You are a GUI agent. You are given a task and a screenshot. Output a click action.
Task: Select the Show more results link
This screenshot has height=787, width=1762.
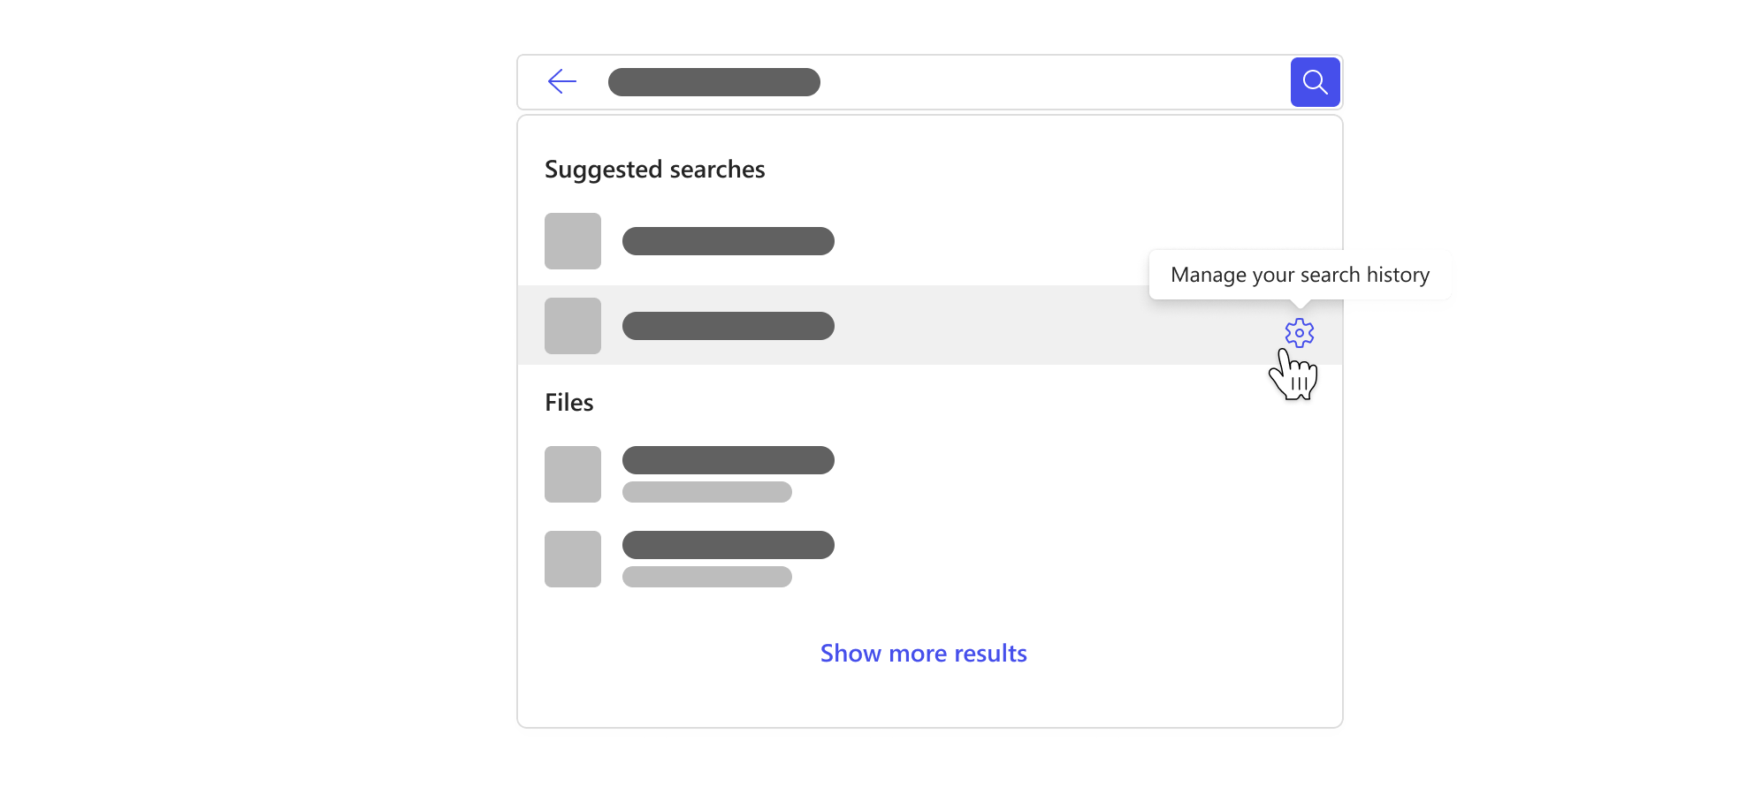coord(923,653)
